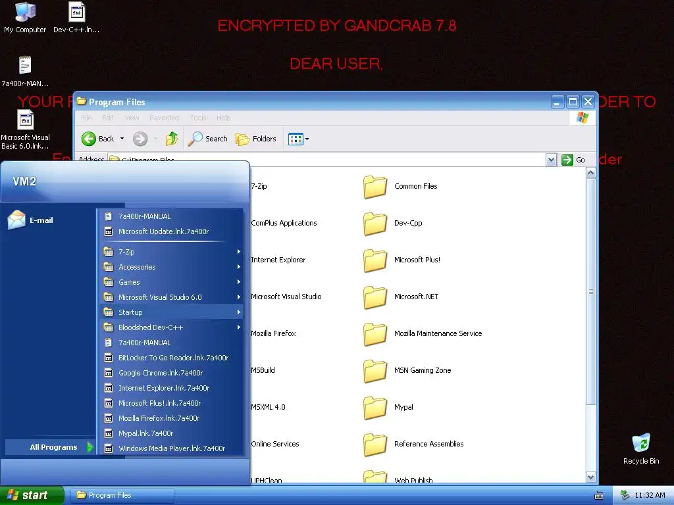Select the MSN Gaming Zone folder

pos(407,370)
